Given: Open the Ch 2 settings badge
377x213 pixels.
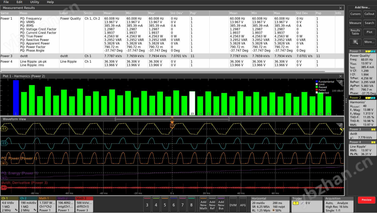Looking at the screenshot, I should [28, 204].
